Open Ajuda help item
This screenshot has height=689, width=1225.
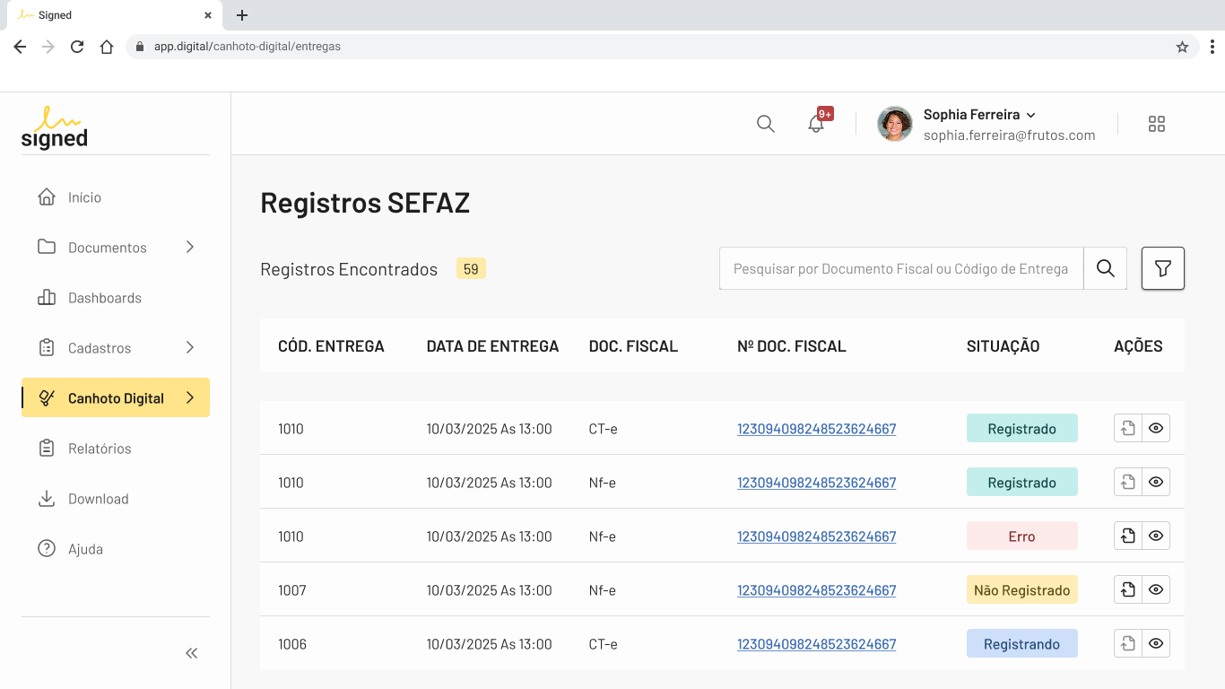[116, 549]
